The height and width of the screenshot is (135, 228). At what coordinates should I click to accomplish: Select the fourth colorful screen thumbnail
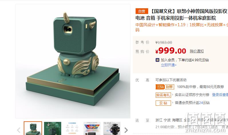[92, 128]
